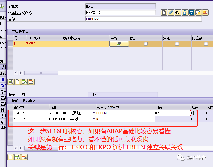Click the 外连接定义名称 field with EKPO22
The width and height of the screenshot is (213, 167).
(x=121, y=13)
